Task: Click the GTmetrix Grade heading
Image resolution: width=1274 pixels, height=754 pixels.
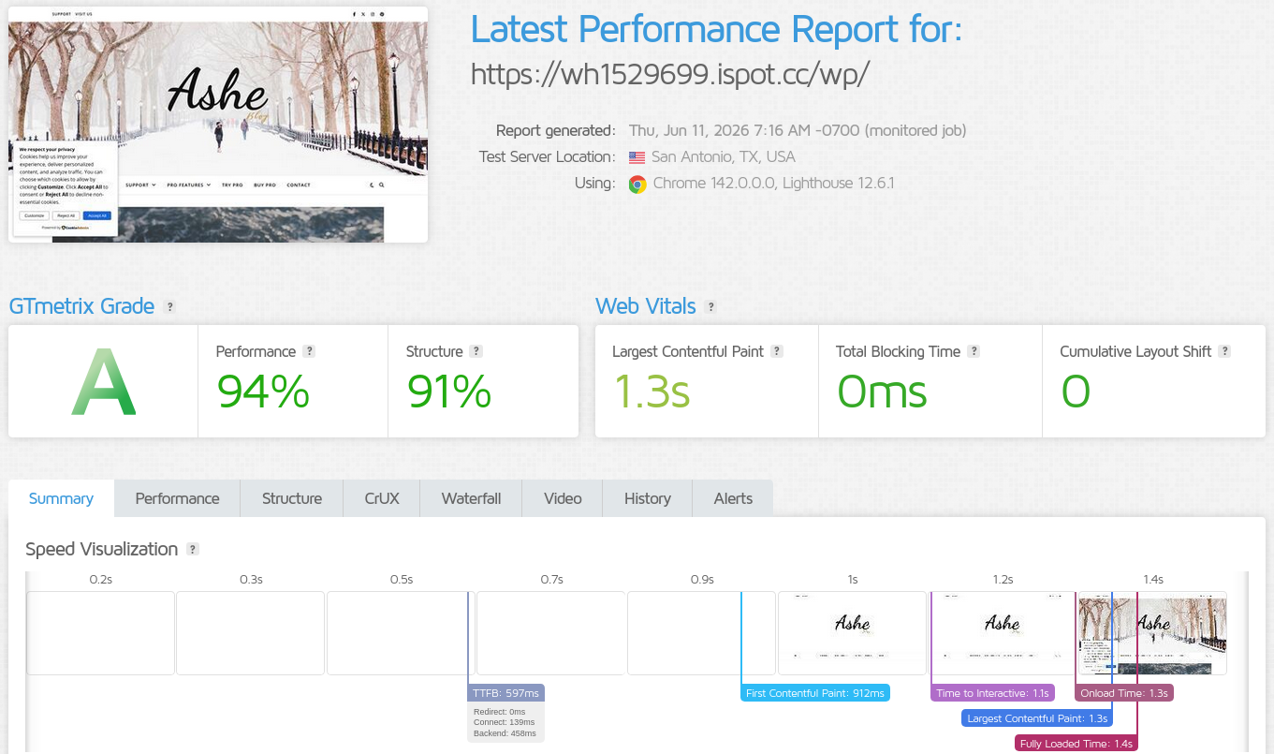Action: [x=81, y=306]
